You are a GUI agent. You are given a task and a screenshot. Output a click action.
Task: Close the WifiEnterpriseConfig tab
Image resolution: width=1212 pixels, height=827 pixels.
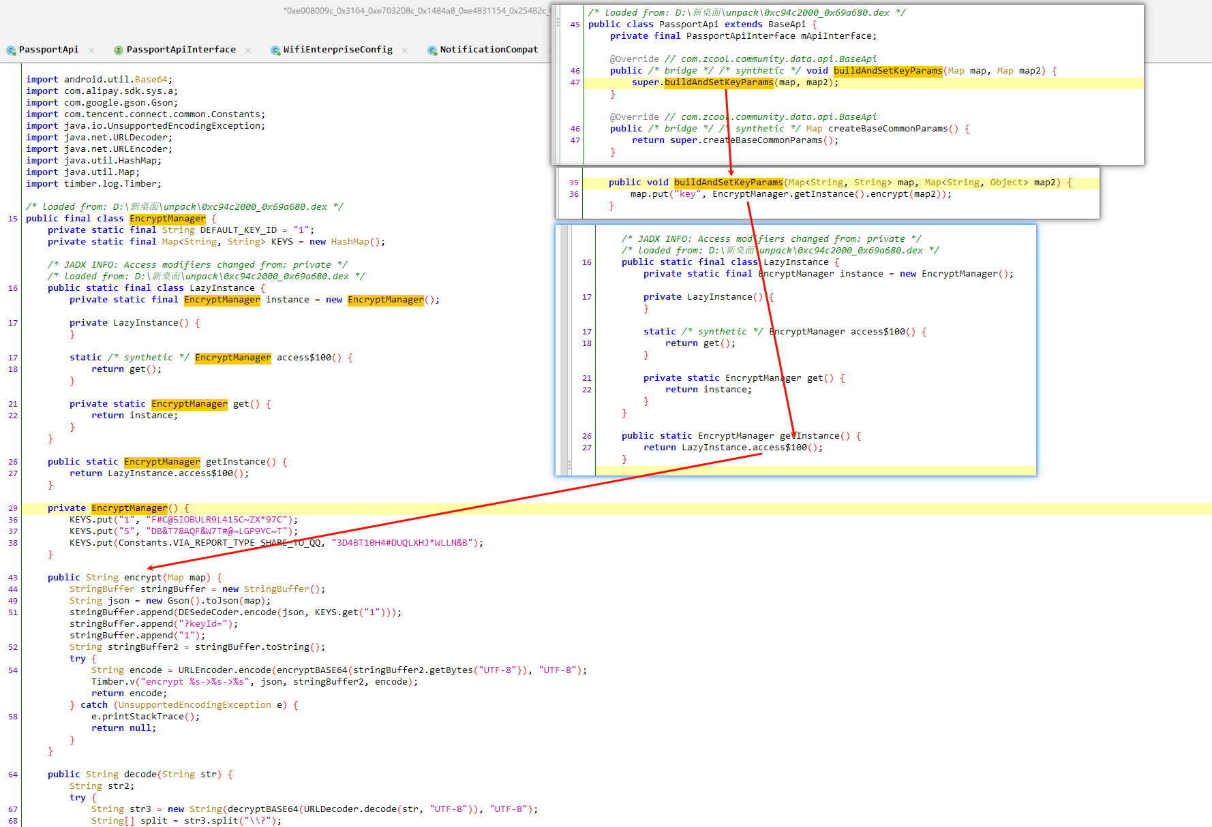[x=405, y=50]
